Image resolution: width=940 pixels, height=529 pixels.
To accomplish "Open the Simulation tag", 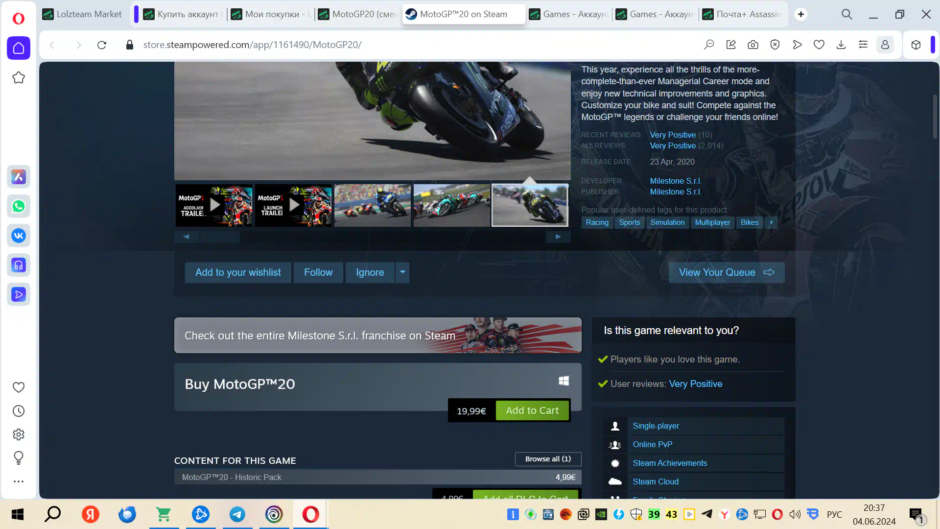I will [667, 222].
